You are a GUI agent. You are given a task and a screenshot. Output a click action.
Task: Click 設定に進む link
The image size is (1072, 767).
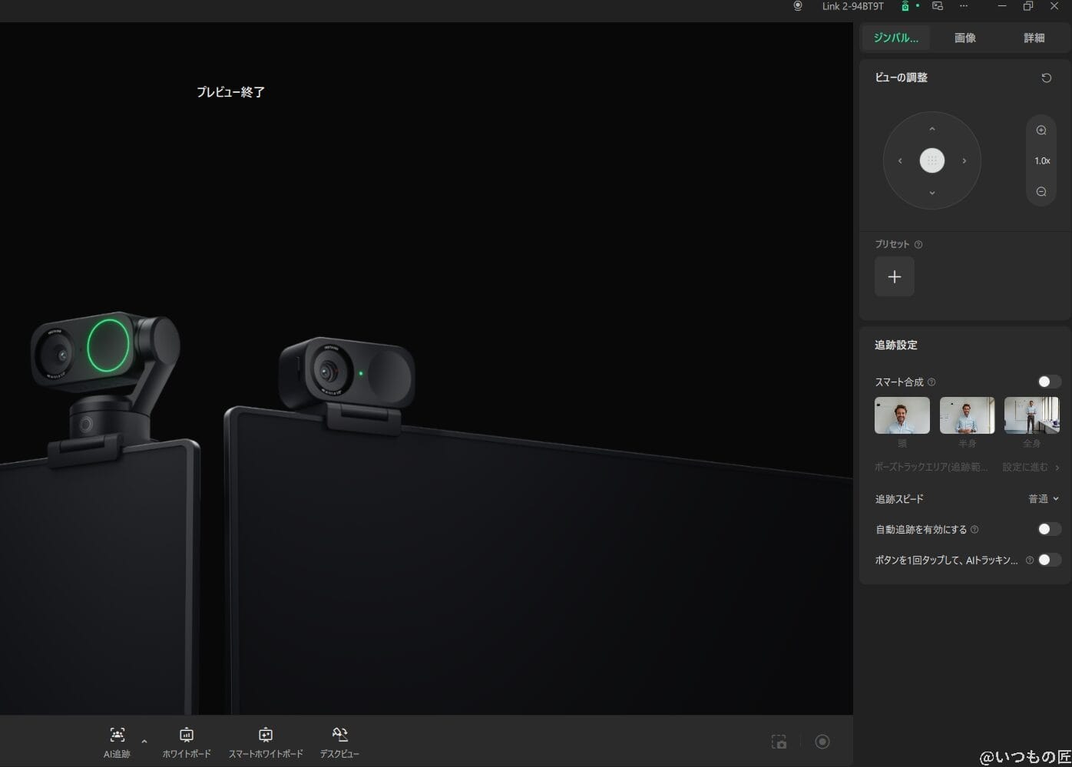(1030, 467)
